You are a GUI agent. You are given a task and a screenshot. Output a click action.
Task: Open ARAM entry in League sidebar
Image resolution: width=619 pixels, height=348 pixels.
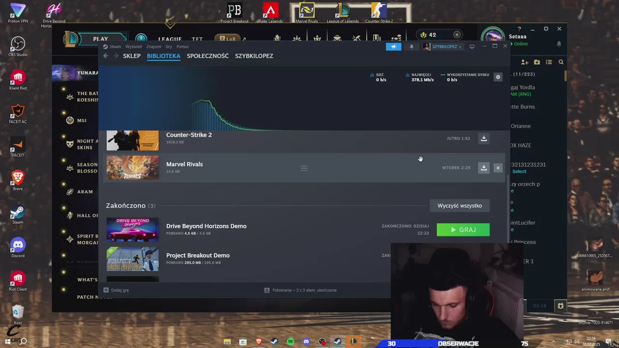point(85,192)
